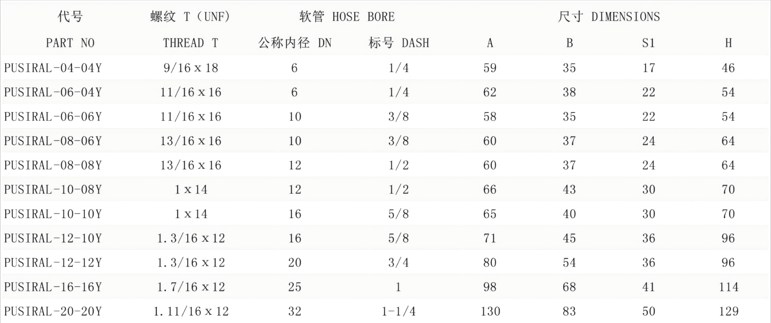
Task: Select the 1.7/16 x 12 thread cell
Action: tap(191, 287)
